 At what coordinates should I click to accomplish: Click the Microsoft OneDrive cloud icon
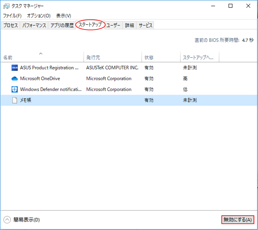coord(15,78)
